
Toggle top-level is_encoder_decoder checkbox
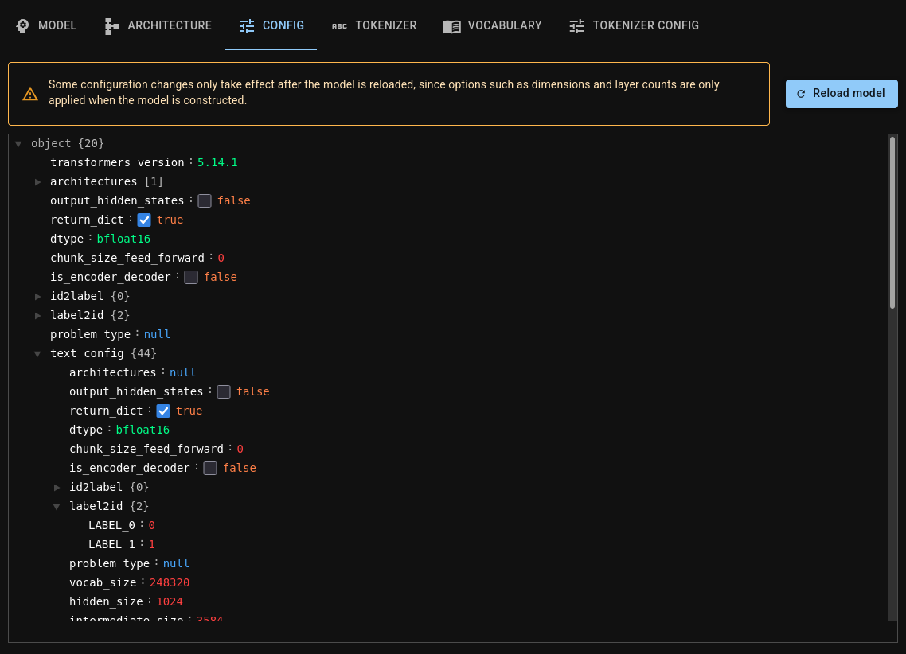[191, 277]
